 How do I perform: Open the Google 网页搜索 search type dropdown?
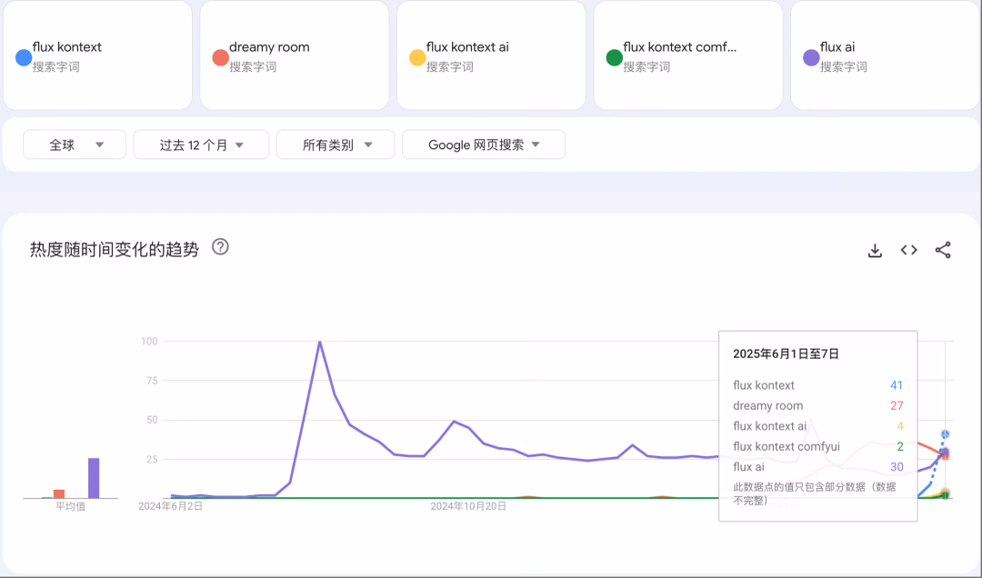484,144
